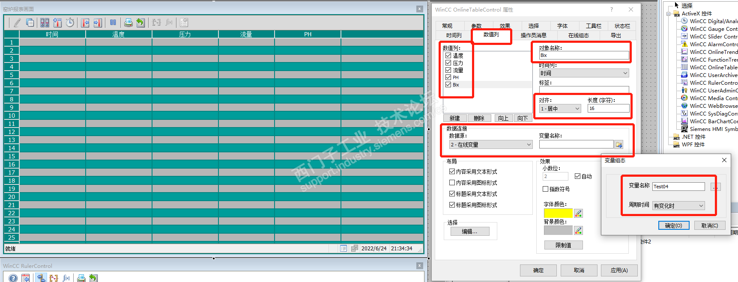
Task: Uncheck Bix value column checkbox
Action: click(448, 85)
